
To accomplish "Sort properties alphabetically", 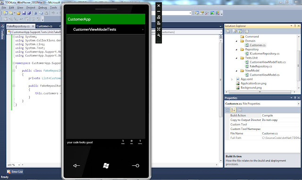I will pos(233,110).
